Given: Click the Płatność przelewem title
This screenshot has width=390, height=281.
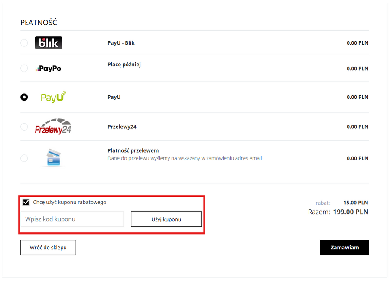Looking at the screenshot, I should click(133, 150).
